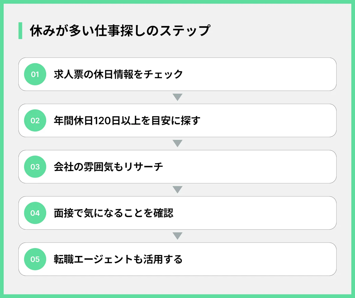Click the green accent bar beside the heading
The height and width of the screenshot is (298, 355).
coord(20,30)
